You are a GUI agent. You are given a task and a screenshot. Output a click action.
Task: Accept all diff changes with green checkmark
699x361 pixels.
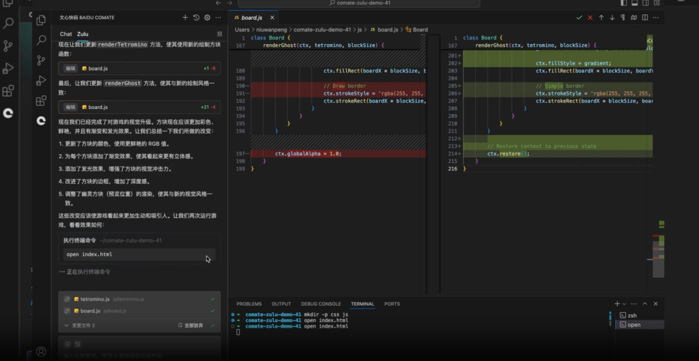[x=579, y=17]
